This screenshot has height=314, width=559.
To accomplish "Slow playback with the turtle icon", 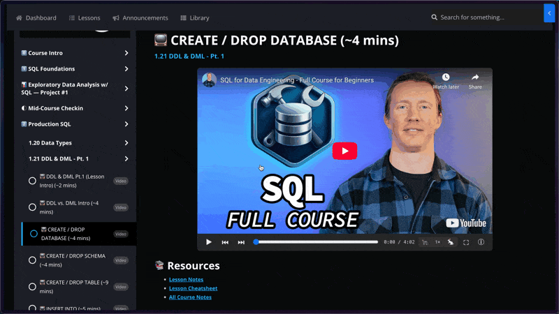I will pos(425,242).
